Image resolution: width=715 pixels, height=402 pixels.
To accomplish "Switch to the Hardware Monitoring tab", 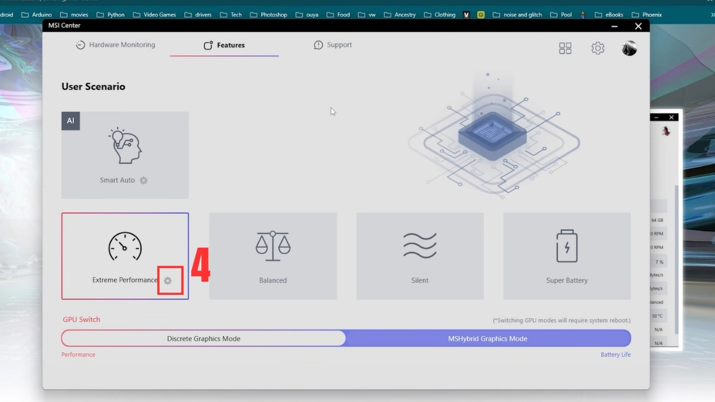I will [116, 45].
